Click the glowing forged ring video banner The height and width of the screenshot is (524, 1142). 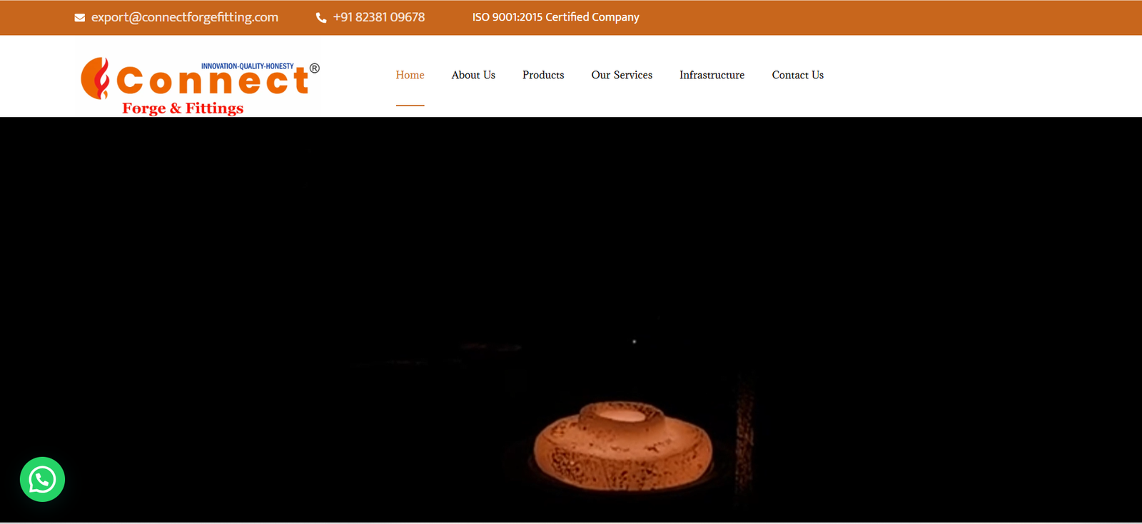click(571, 319)
